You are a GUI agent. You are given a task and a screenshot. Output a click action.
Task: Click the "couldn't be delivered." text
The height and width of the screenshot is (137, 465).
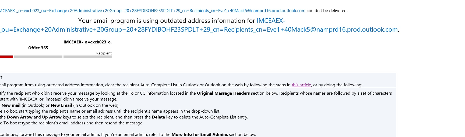pyautogui.click(x=327, y=11)
